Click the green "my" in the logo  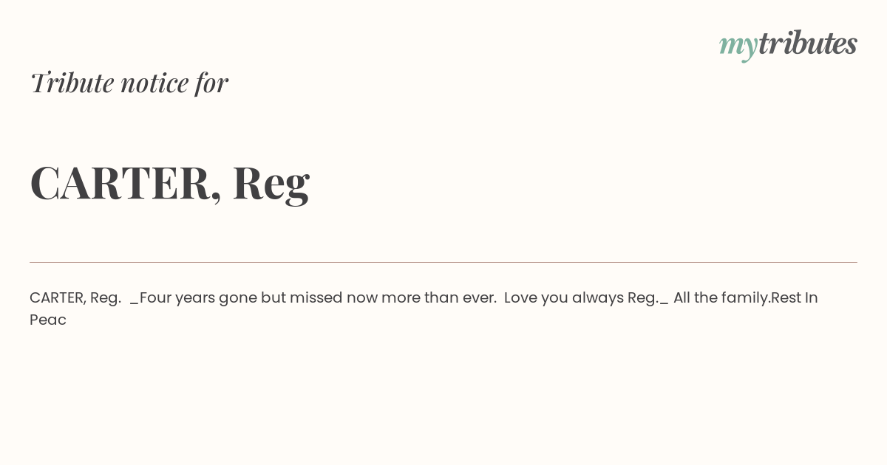[x=738, y=47]
